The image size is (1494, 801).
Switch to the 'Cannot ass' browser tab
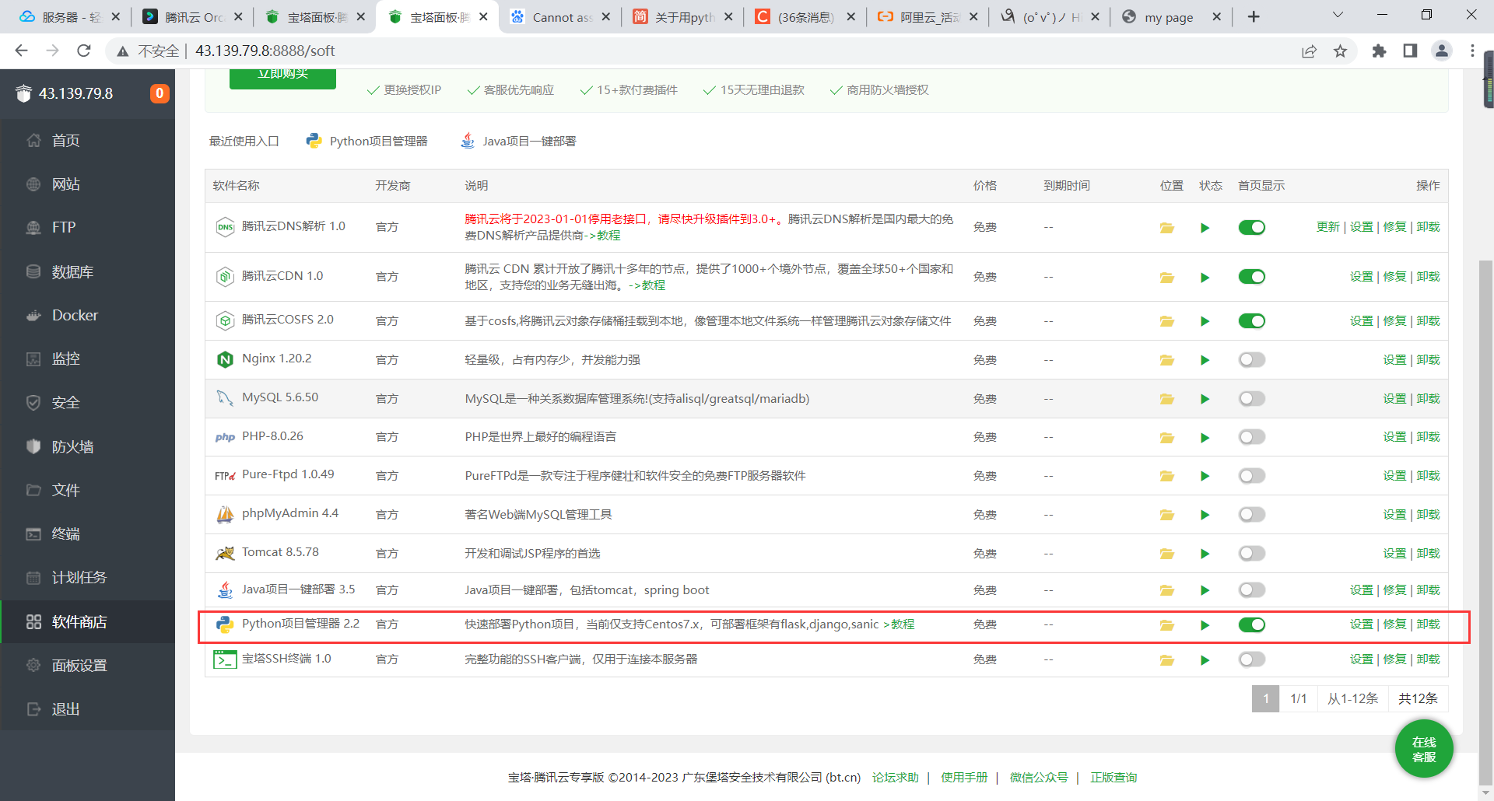pyautogui.click(x=562, y=17)
